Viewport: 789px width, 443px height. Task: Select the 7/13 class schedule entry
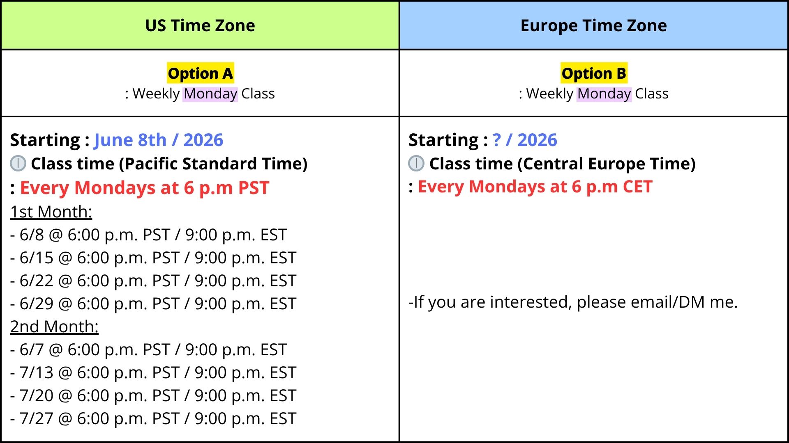click(153, 372)
